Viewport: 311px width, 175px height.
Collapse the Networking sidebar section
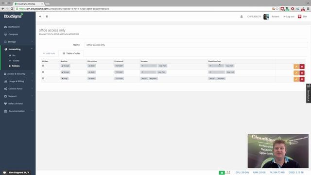[x=15, y=49]
